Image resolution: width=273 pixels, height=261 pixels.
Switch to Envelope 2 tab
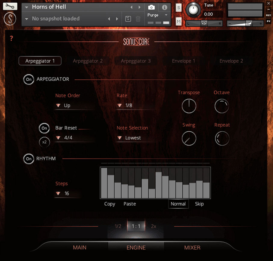[231, 61]
